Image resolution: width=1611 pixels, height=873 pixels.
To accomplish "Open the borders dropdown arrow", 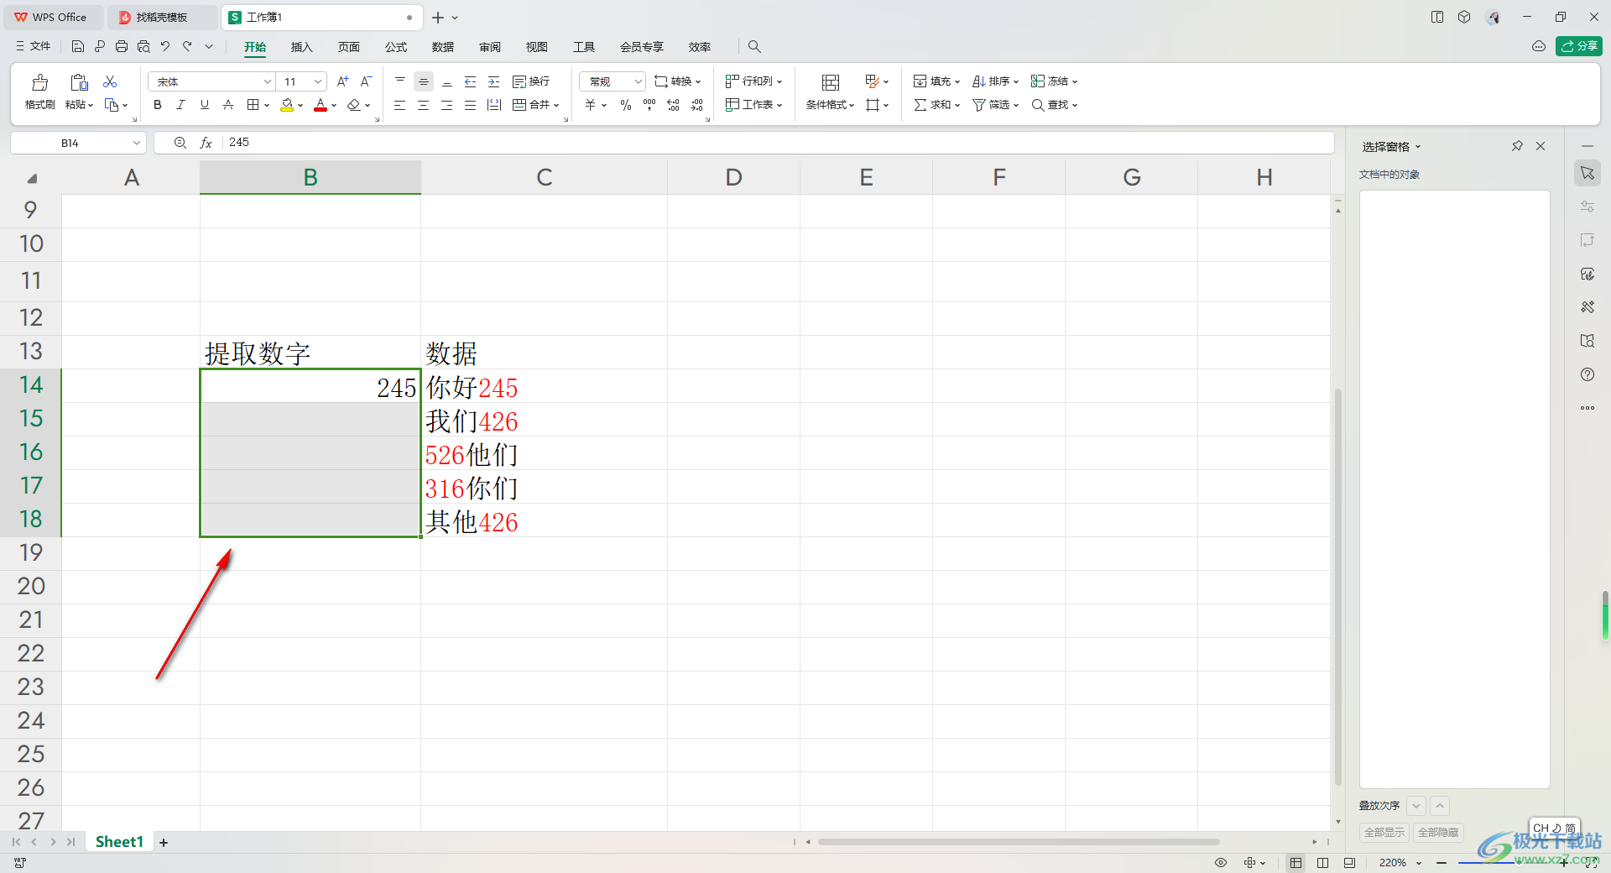I will (267, 106).
